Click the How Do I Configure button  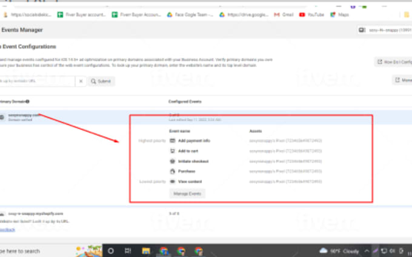[x=393, y=62]
